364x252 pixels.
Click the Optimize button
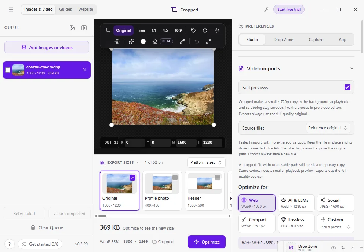pos(207,242)
